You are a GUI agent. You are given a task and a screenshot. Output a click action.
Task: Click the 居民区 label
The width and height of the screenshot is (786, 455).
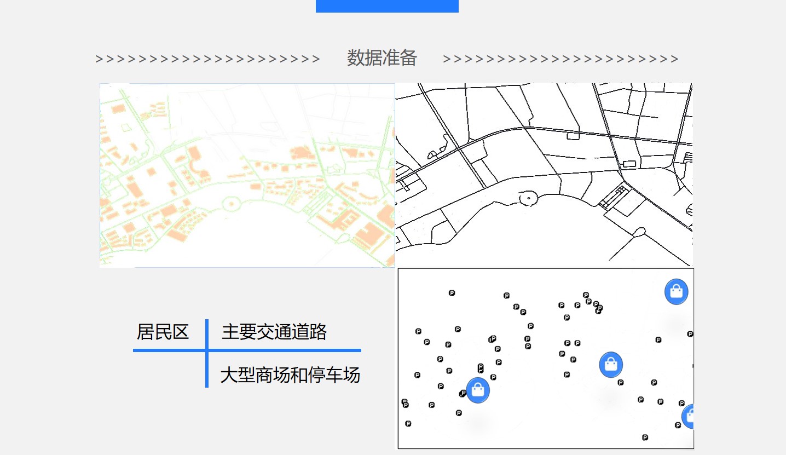click(x=163, y=332)
